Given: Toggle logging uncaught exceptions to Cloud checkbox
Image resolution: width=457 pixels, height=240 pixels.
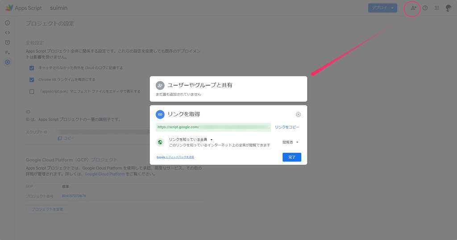Looking at the screenshot, I should click(x=32, y=68).
